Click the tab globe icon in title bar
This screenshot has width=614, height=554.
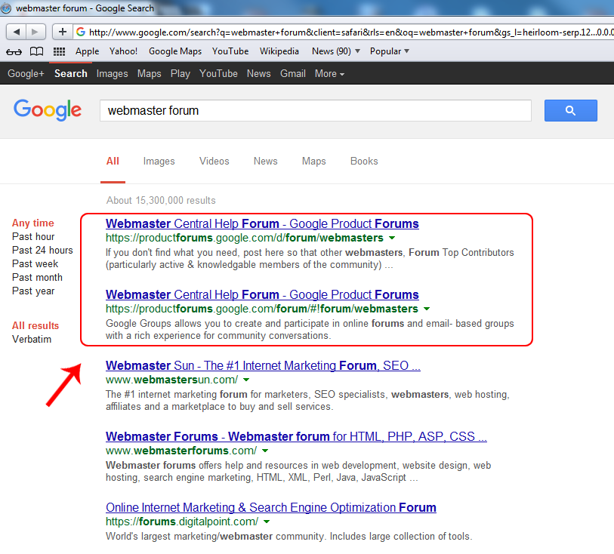tap(6, 8)
